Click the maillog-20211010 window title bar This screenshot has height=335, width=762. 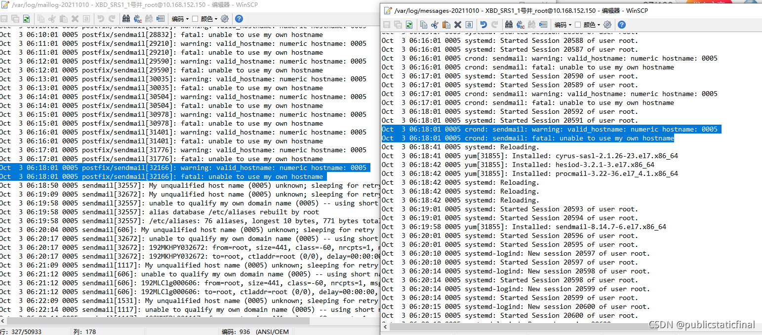pos(190,4)
